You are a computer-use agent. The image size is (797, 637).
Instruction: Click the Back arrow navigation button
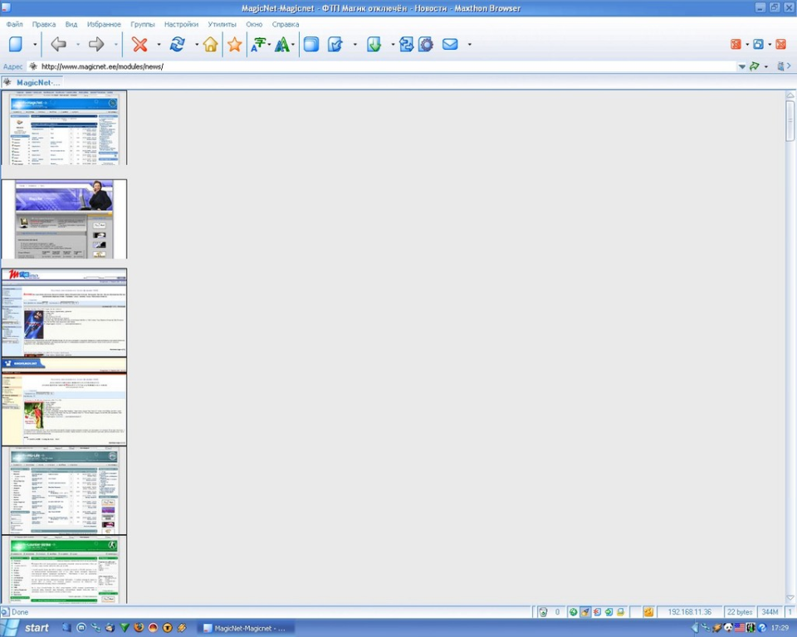[x=58, y=45]
